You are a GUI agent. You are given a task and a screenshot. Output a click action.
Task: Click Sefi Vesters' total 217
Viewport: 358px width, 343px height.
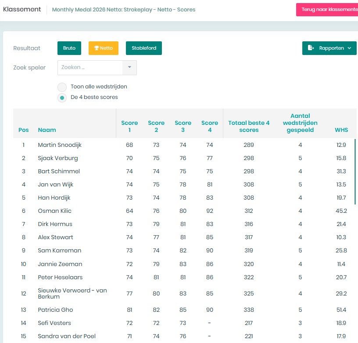pos(249,323)
